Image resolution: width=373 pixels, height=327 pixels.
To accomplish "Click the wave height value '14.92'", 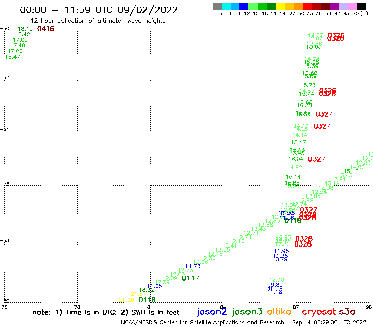I will pyautogui.click(x=295, y=167).
